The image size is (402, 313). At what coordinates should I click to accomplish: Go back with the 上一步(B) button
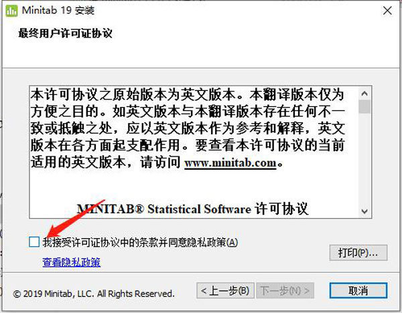[225, 290]
